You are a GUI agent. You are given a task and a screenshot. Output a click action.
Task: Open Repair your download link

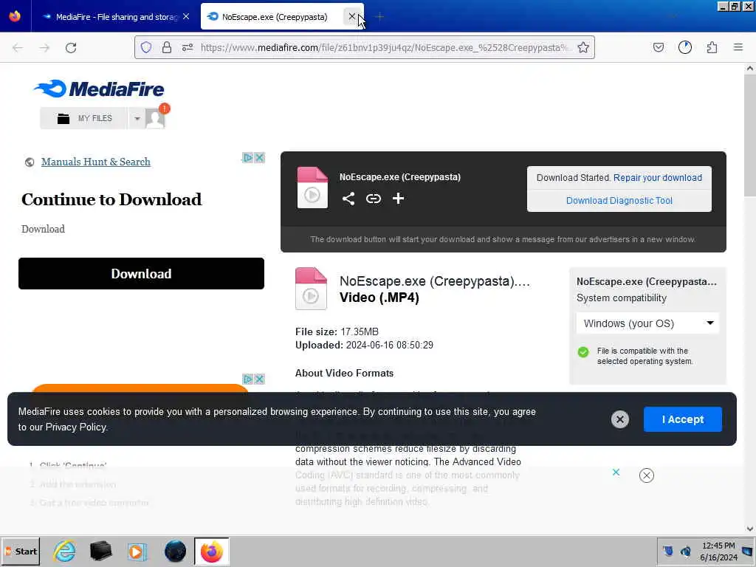(658, 177)
